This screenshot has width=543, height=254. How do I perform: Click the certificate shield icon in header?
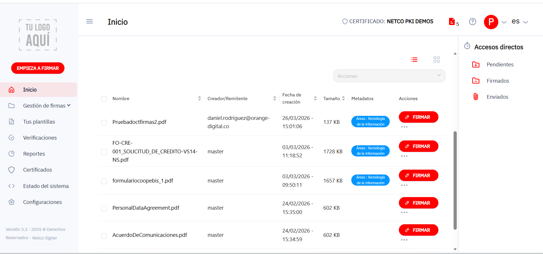[345, 21]
